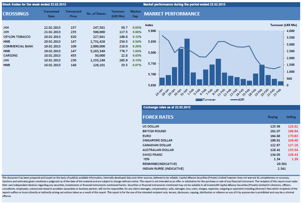Click turnover value 265.9
Screen dimensions: 302x205
(123, 60)
